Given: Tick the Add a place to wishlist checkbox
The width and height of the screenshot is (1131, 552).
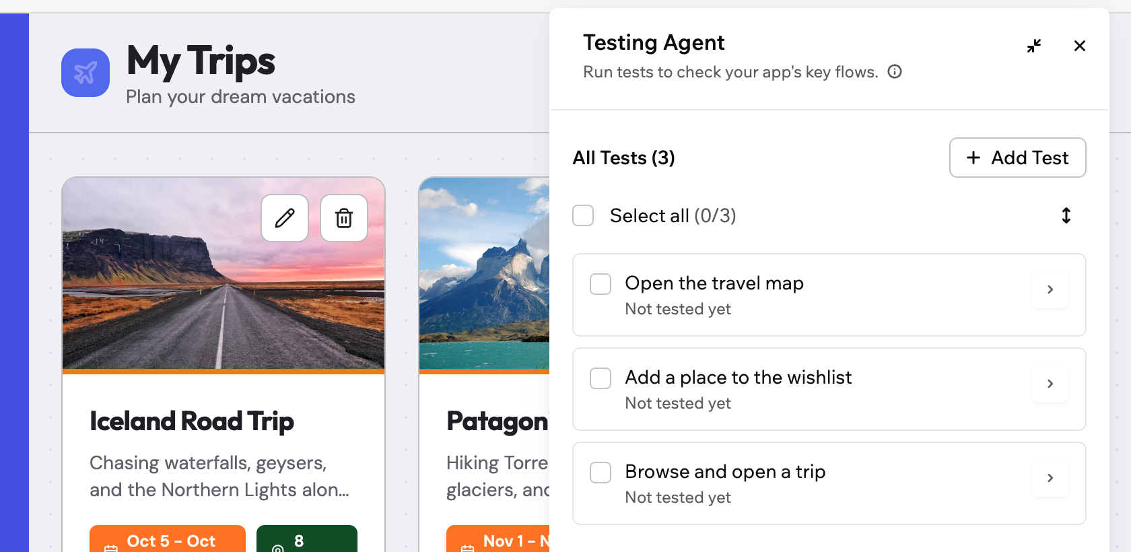Looking at the screenshot, I should (601, 378).
